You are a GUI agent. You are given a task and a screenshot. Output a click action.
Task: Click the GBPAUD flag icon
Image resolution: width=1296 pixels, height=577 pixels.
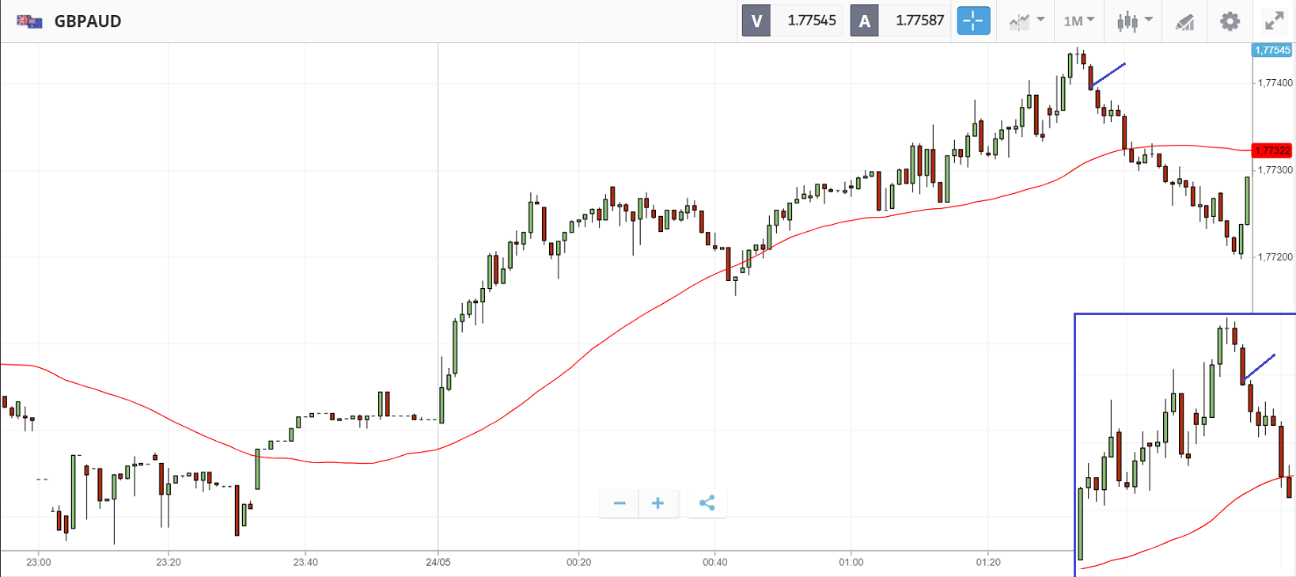point(29,21)
